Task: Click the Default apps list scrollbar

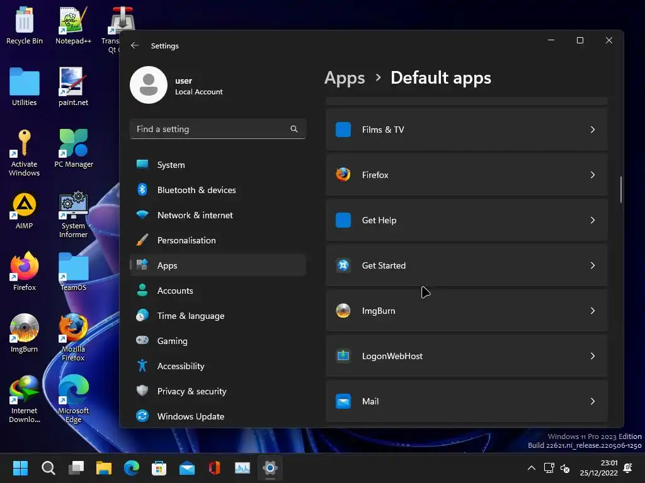Action: point(620,190)
